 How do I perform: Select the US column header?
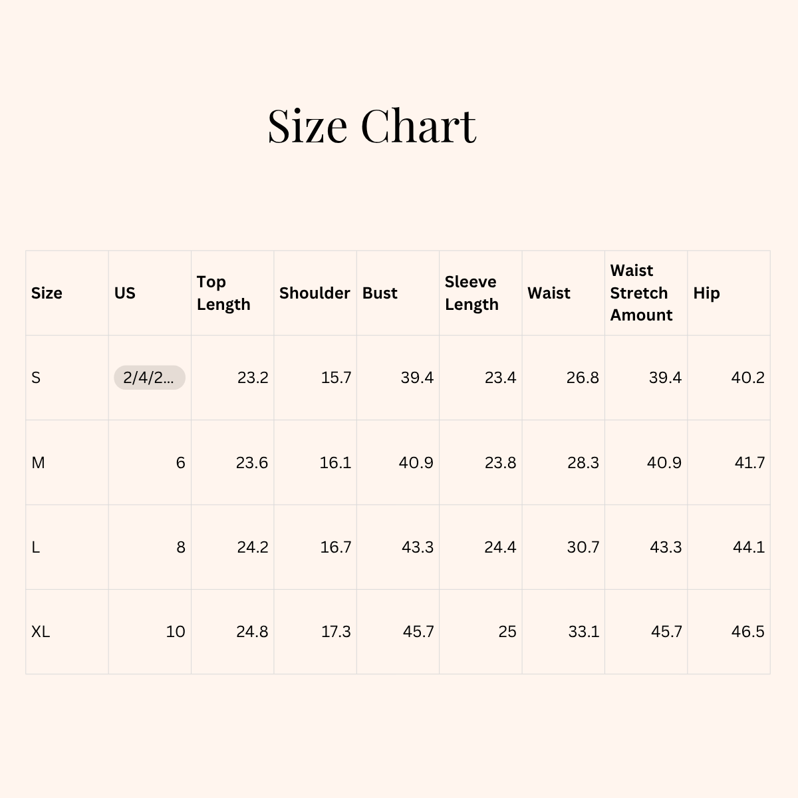(x=124, y=293)
